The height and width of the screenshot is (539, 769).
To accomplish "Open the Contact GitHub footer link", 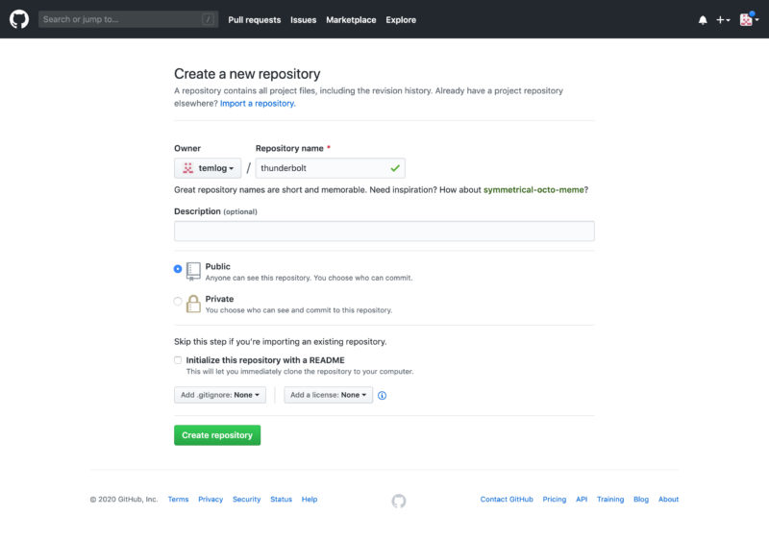I will click(507, 500).
